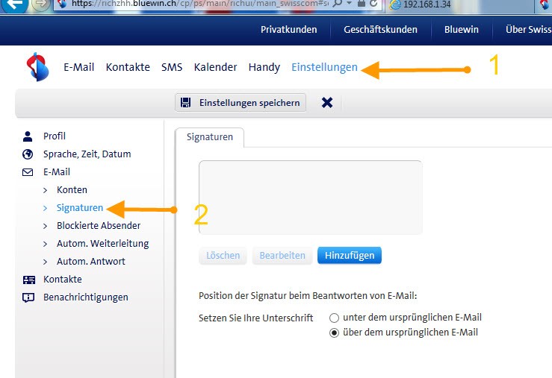Select E-Mail section in settings sidebar
Image resolution: width=552 pixels, height=378 pixels.
coord(57,172)
